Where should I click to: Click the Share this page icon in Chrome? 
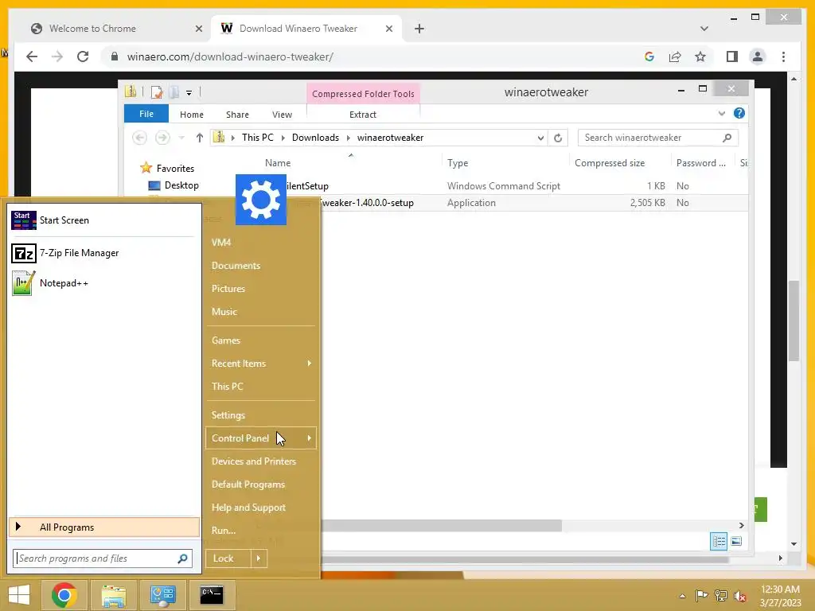tap(675, 56)
